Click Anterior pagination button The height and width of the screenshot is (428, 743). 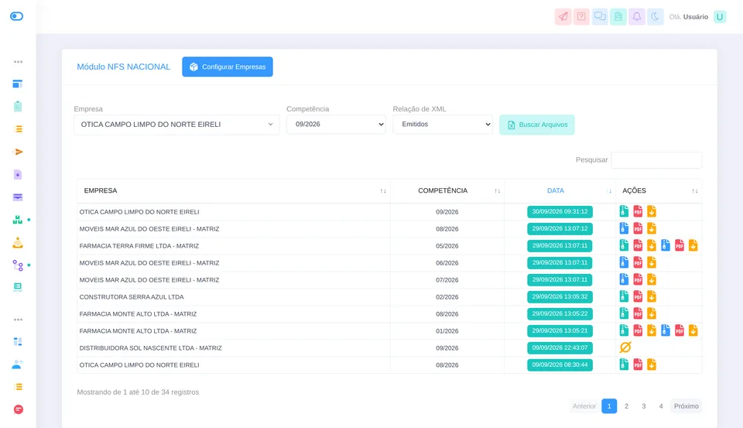pos(584,406)
